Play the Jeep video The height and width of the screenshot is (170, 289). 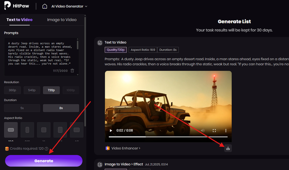[111, 131]
